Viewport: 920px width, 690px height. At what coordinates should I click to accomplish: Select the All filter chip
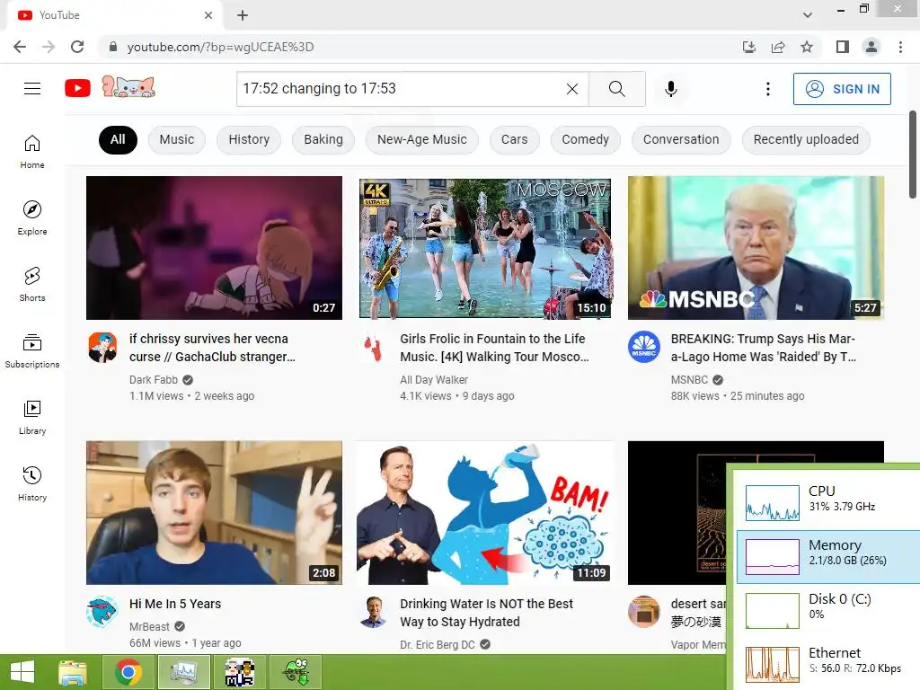118,139
